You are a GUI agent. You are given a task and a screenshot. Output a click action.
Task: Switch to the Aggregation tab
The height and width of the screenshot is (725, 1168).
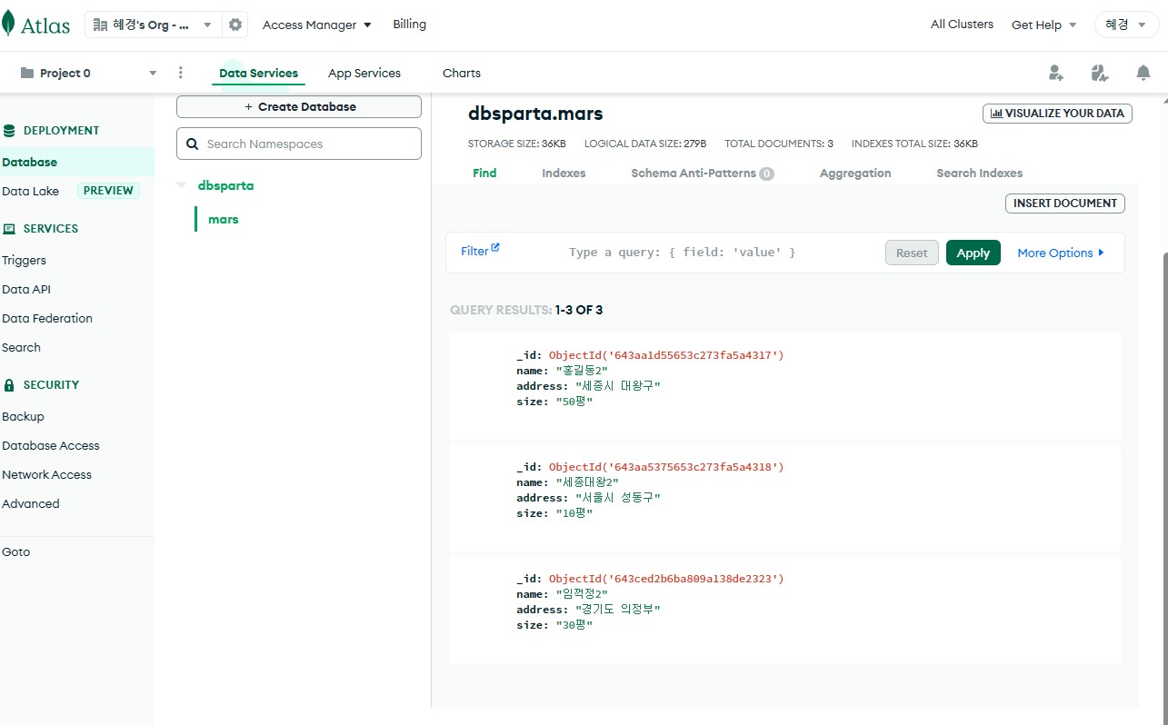point(855,173)
